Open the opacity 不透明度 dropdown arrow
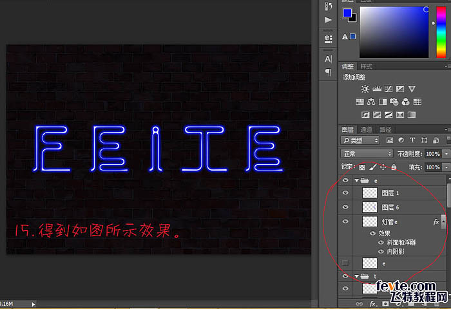This screenshot has height=309, width=451. point(446,154)
